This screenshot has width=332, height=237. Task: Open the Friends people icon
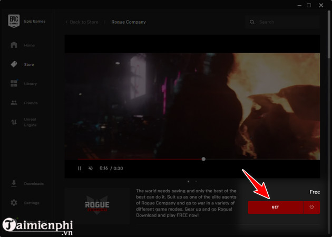[14, 103]
